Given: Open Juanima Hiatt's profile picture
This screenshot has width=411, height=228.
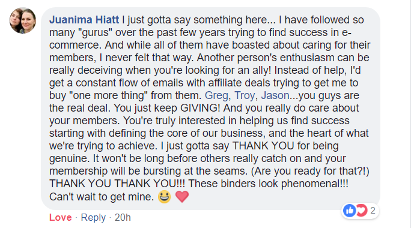Looking at the screenshot, I should 23,20.
